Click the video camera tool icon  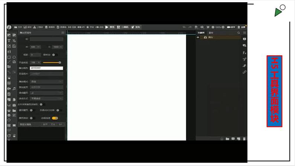coord(9,89)
